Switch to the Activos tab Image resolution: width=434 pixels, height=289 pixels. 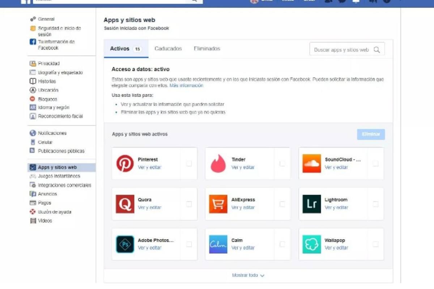[x=126, y=49]
